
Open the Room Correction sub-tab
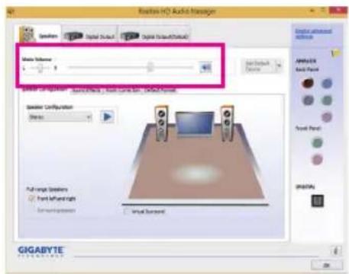click(x=124, y=91)
